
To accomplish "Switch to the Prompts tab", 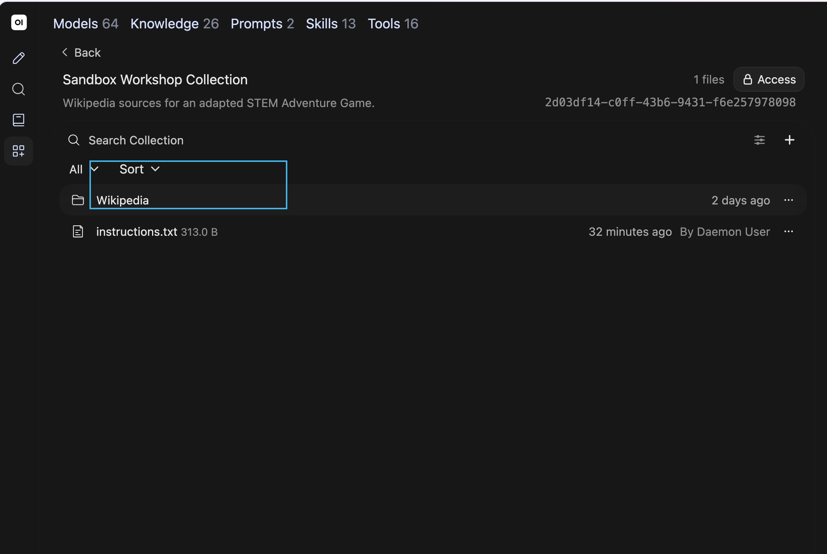I will (x=262, y=24).
